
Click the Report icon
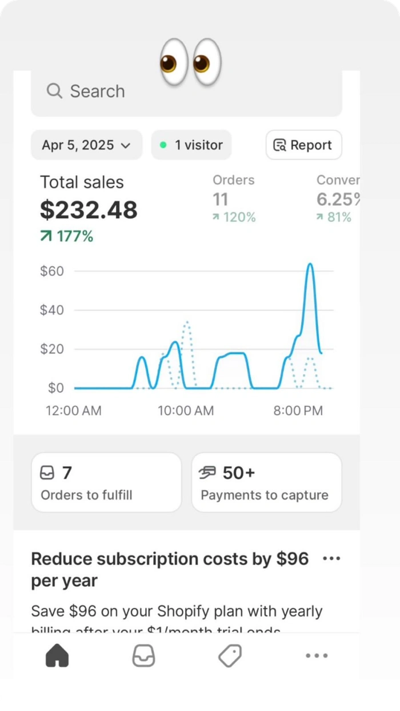pos(279,145)
